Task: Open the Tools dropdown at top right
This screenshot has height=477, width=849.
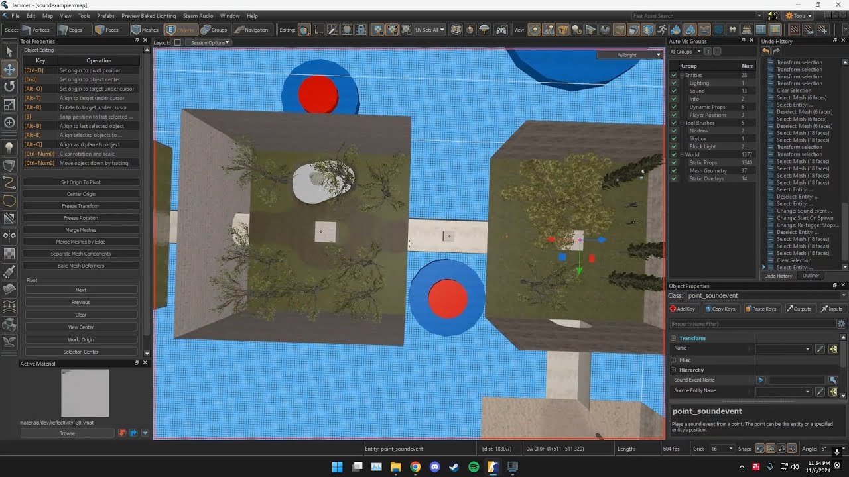Action: (799, 16)
